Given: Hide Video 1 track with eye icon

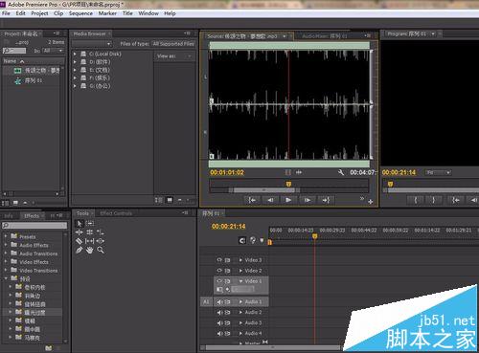Looking at the screenshot, I should pos(219,281).
